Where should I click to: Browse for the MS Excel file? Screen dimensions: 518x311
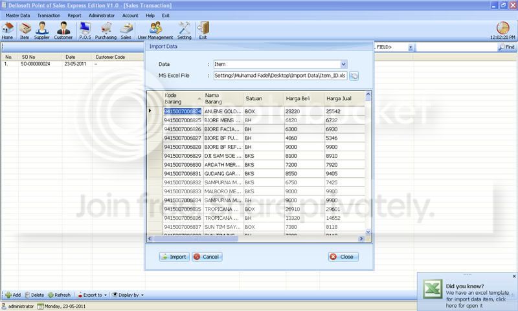[x=354, y=76]
